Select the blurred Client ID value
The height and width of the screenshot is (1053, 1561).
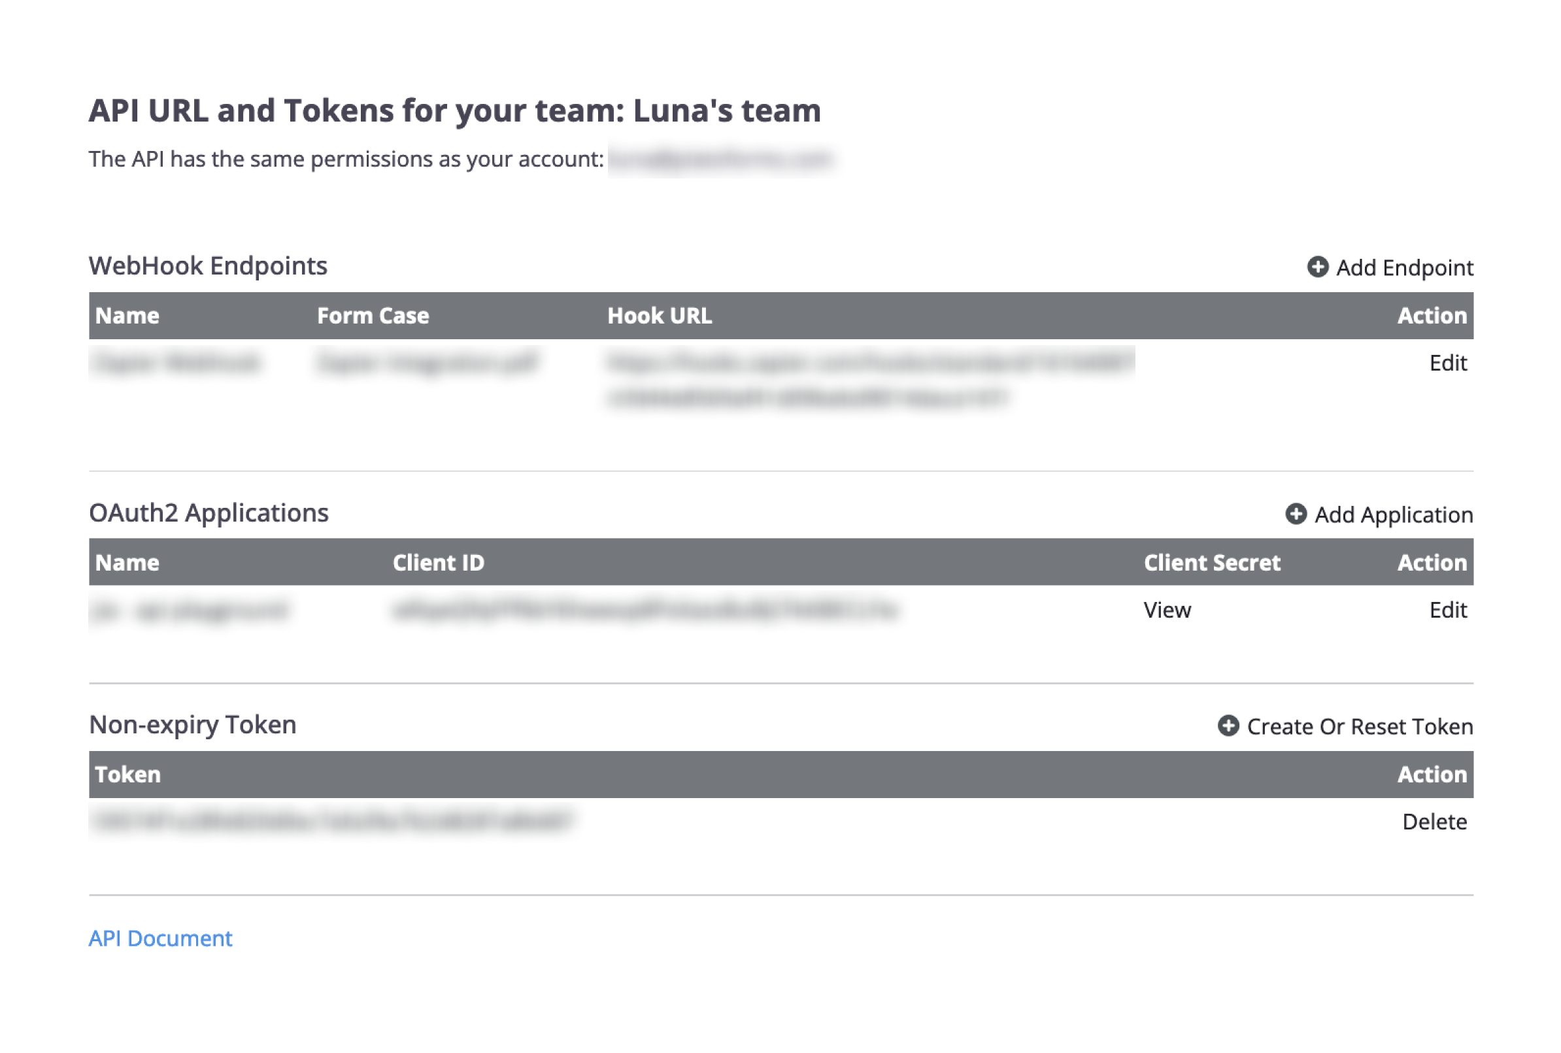coord(645,610)
